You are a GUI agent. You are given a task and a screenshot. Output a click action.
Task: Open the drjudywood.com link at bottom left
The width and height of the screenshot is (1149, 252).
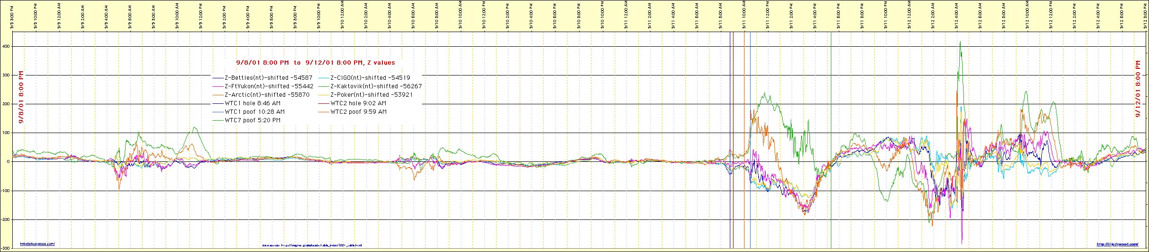pyautogui.click(x=37, y=244)
